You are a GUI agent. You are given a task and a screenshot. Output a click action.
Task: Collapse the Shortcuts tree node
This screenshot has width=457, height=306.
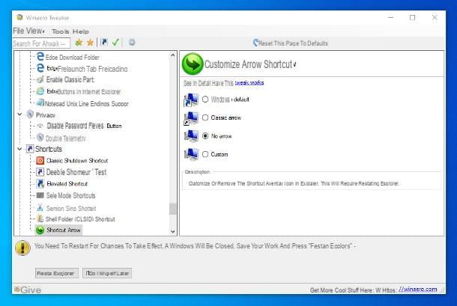point(19,149)
